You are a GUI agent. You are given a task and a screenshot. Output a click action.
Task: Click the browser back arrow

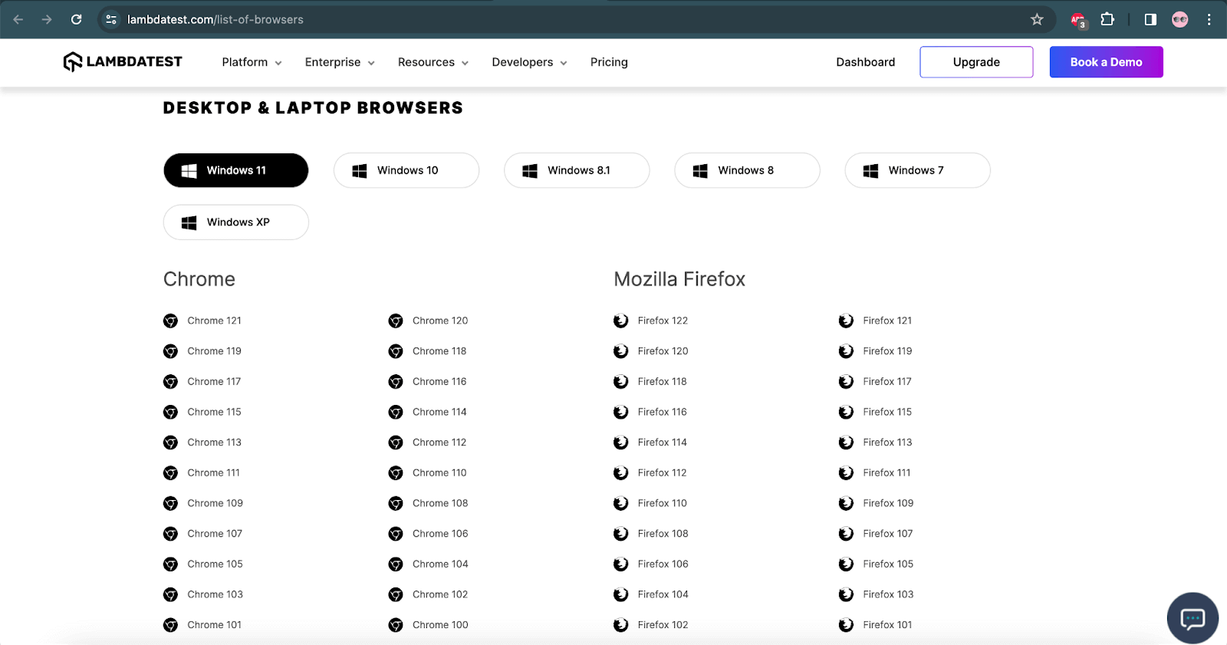tap(18, 19)
